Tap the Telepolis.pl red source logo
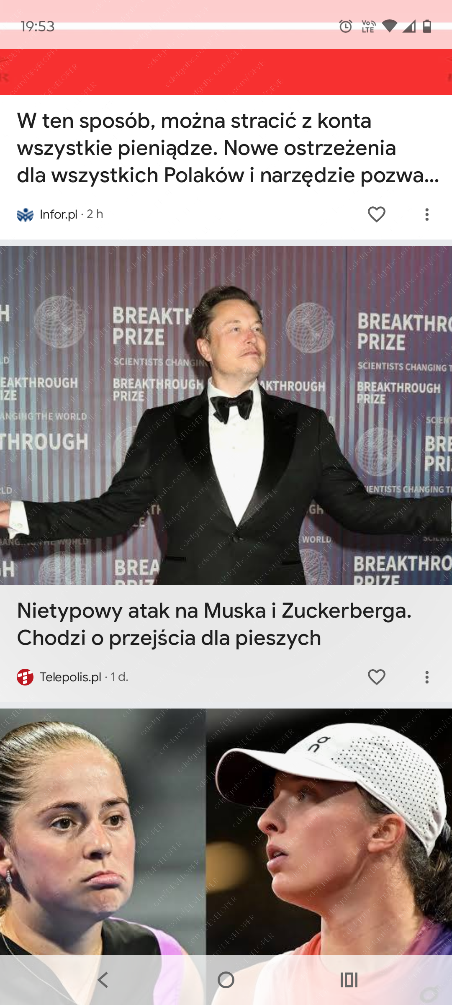This screenshot has height=1005, width=452. pyautogui.click(x=25, y=677)
